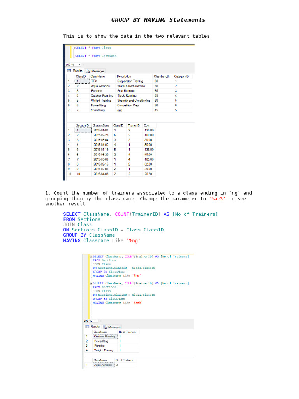Switch to the lower Results tab
This screenshot has height=399, width=299.
93,327
